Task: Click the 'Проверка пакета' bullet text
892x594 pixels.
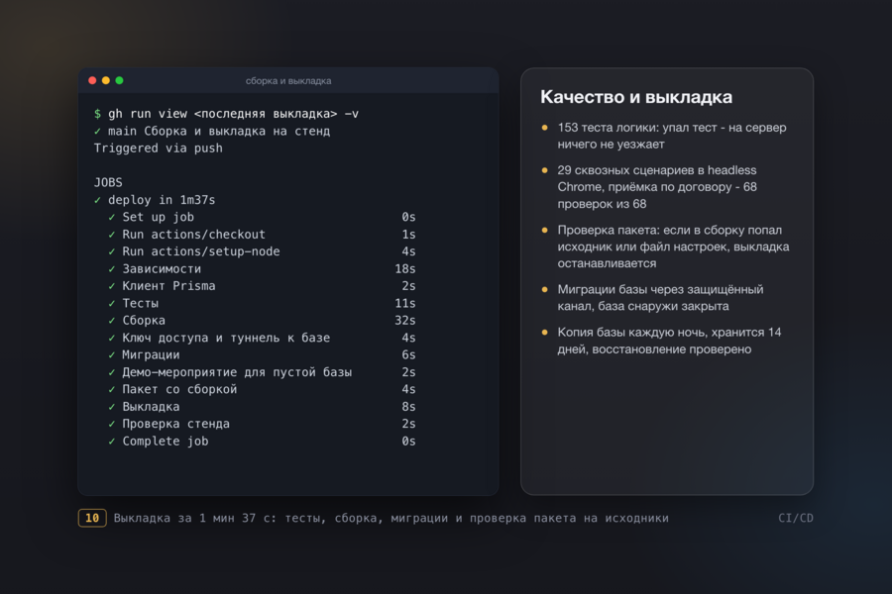Action: click(673, 247)
